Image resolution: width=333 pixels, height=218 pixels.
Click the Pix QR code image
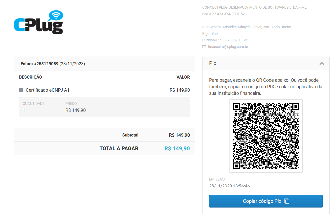point(266,136)
